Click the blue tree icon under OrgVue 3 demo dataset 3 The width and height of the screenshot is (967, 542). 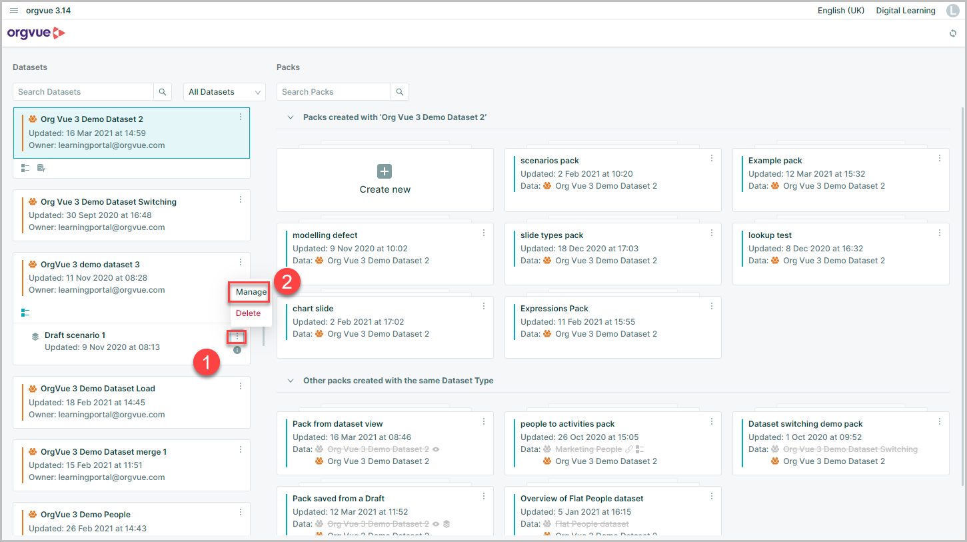[x=25, y=312]
